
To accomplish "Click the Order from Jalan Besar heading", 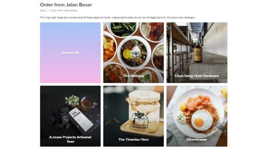I will 66,5.
